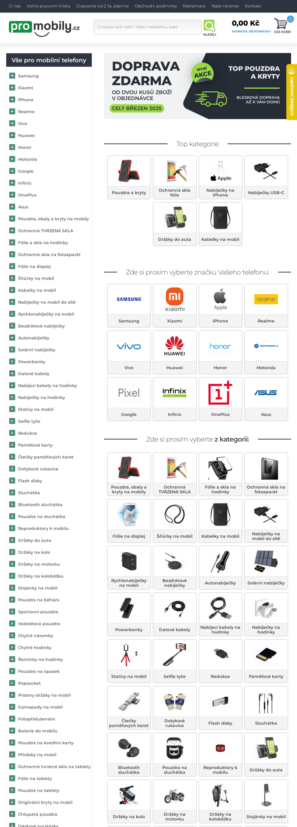Expand the Realme entry in sidebar menu
This screenshot has height=827, width=297.
(x=12, y=111)
